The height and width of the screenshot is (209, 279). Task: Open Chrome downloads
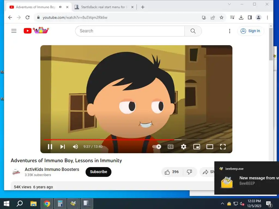click(x=241, y=17)
